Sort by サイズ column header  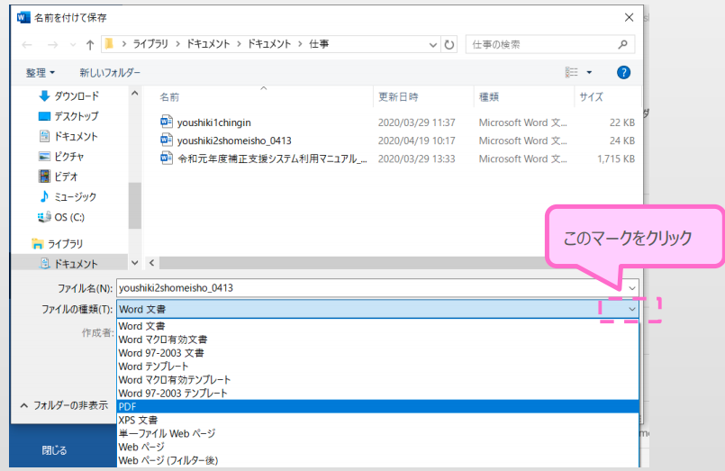(592, 97)
